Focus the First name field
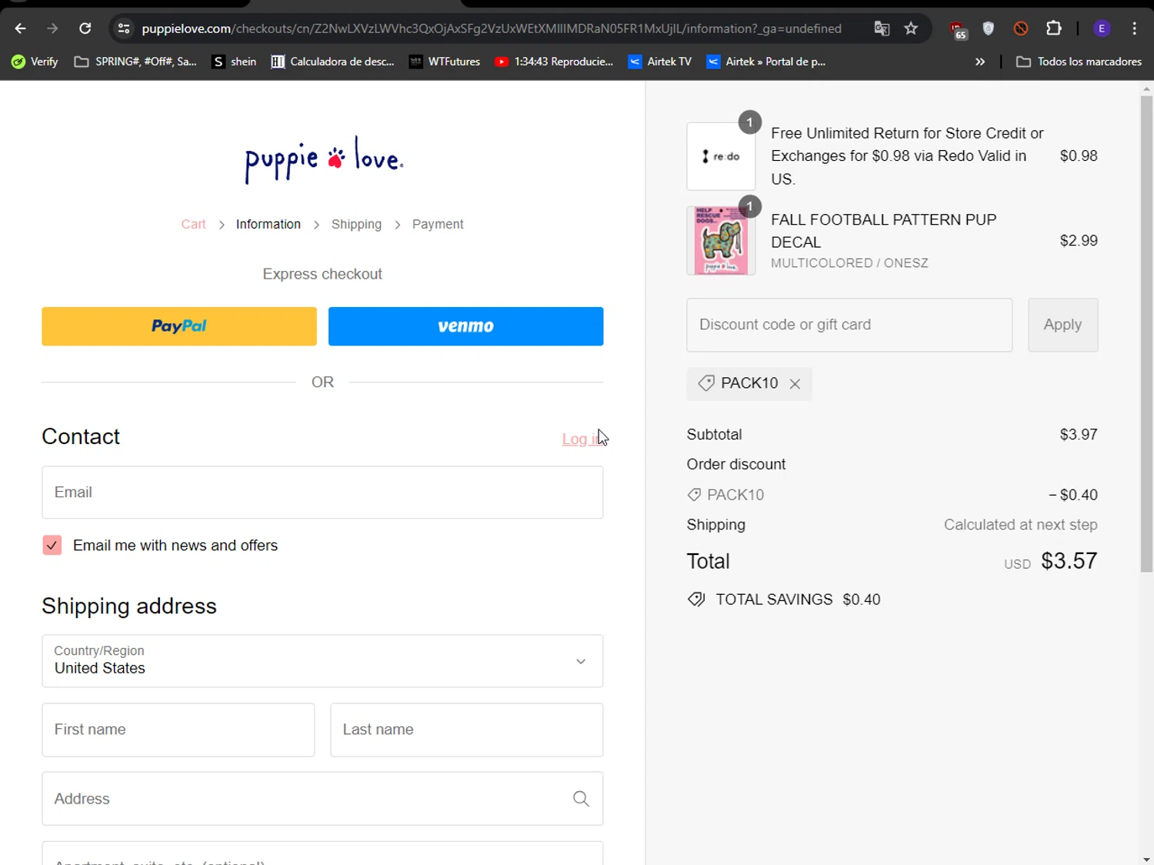This screenshot has height=865, width=1154. [x=178, y=730]
